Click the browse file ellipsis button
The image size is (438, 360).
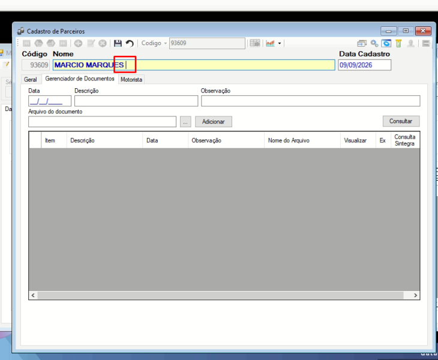185,122
